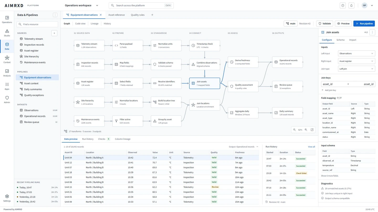
Task: Open Site hierarchy source
Action: [37, 57]
